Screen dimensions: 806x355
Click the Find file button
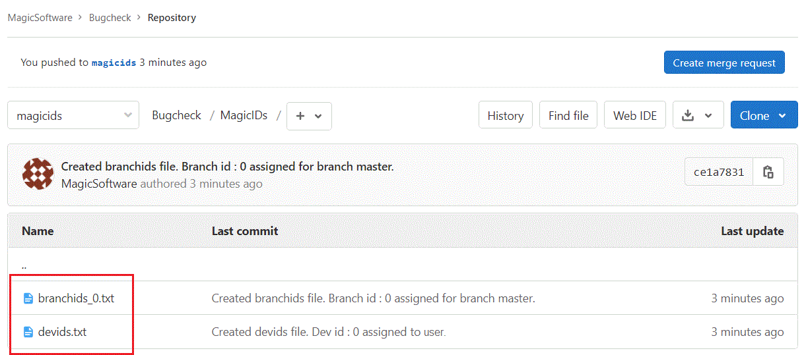pyautogui.click(x=568, y=115)
